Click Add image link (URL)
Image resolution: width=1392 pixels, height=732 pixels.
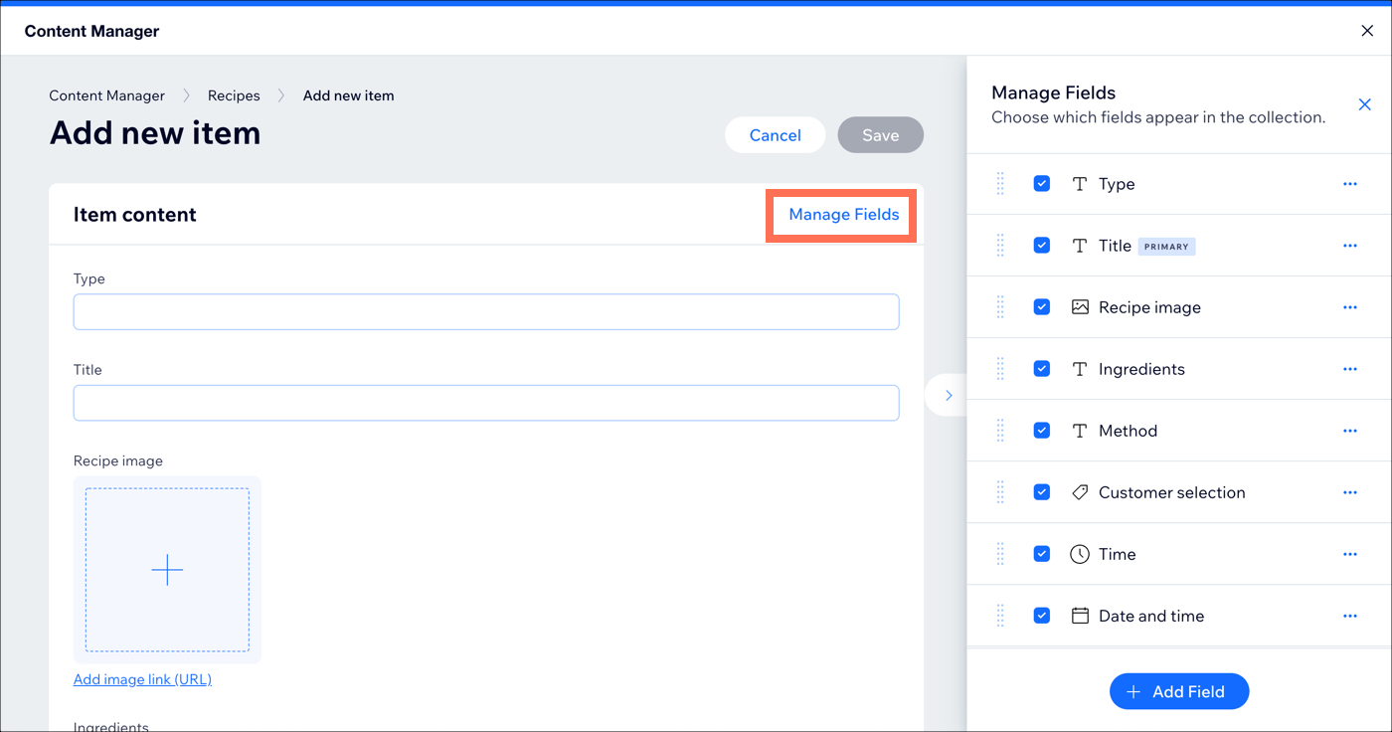(x=142, y=679)
